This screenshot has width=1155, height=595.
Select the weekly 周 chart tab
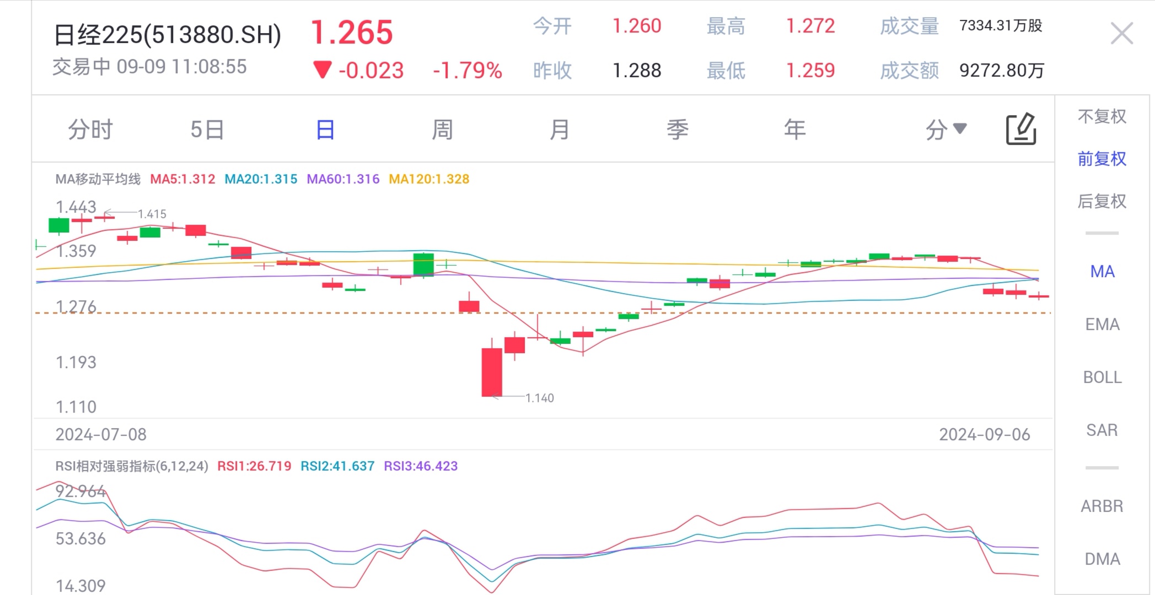442,130
